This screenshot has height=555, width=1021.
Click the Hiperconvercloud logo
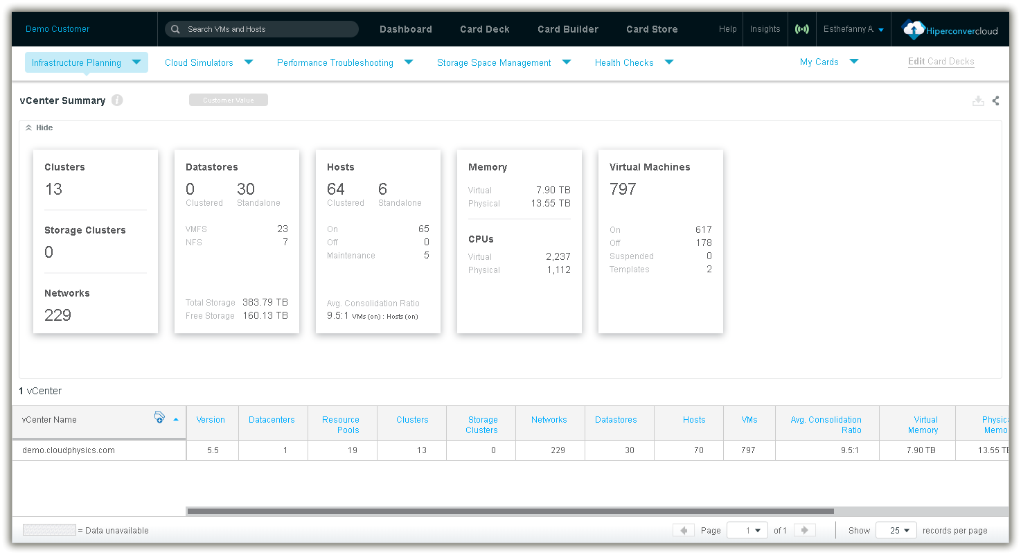click(950, 29)
